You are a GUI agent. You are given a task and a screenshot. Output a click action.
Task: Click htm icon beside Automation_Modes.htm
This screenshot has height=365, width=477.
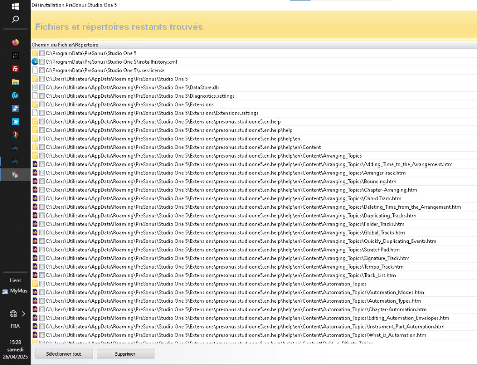coord(35,292)
